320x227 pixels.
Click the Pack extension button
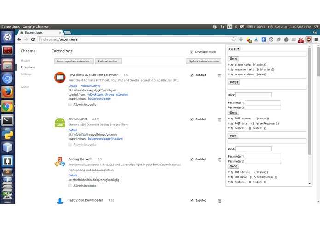point(108,62)
